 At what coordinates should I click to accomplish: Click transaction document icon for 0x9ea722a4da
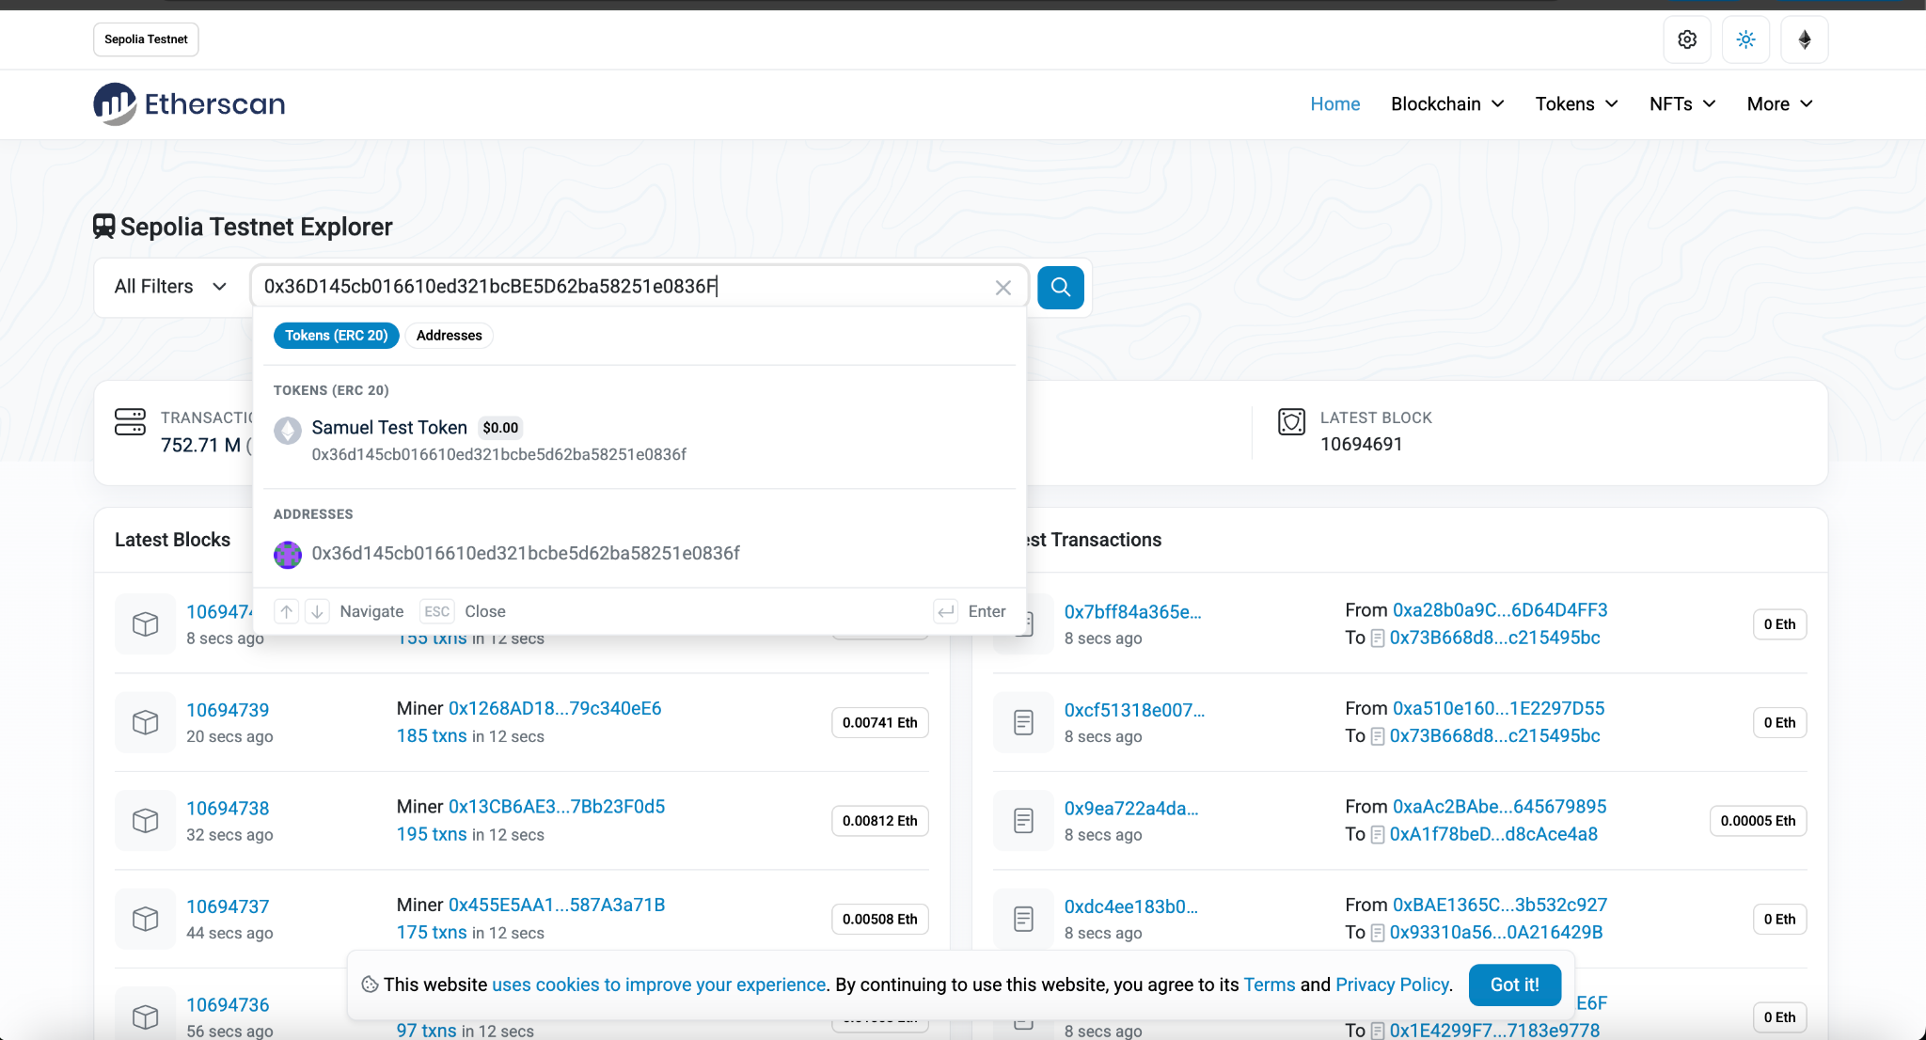pos(1023,820)
